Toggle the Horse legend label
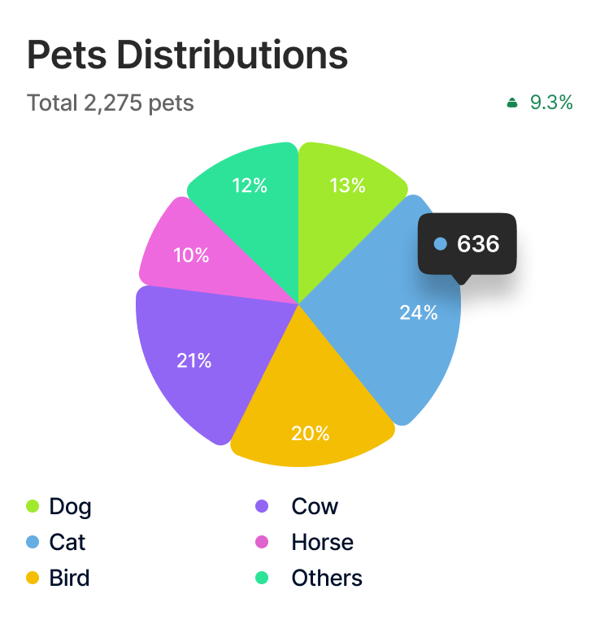The width and height of the screenshot is (600, 620). [322, 543]
